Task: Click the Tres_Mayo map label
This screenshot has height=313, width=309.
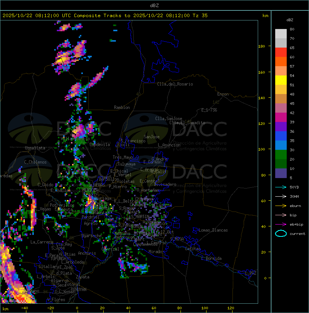Action: pyautogui.click(x=123, y=157)
